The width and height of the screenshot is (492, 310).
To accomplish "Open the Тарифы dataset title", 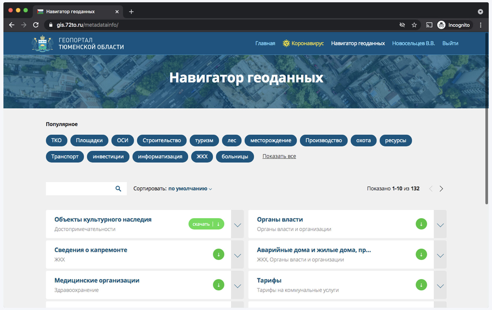I will (x=269, y=280).
